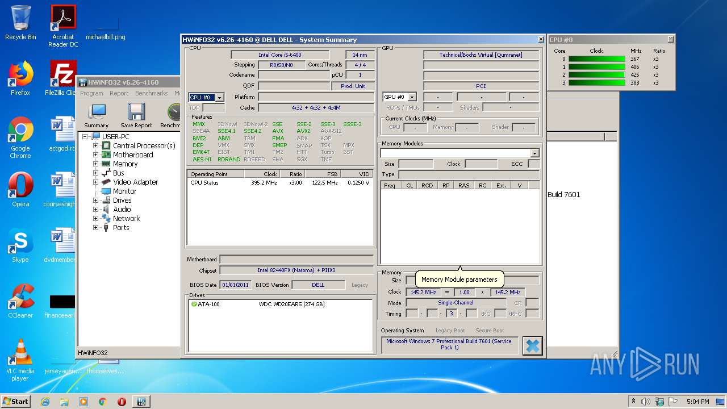Select the CPU Status row
Image resolution: width=727 pixels, height=409 pixels.
coord(280,183)
